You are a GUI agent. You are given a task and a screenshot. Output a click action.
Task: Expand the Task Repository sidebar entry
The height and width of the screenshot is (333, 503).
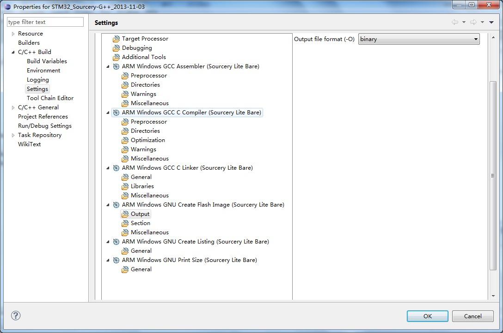tap(12, 135)
